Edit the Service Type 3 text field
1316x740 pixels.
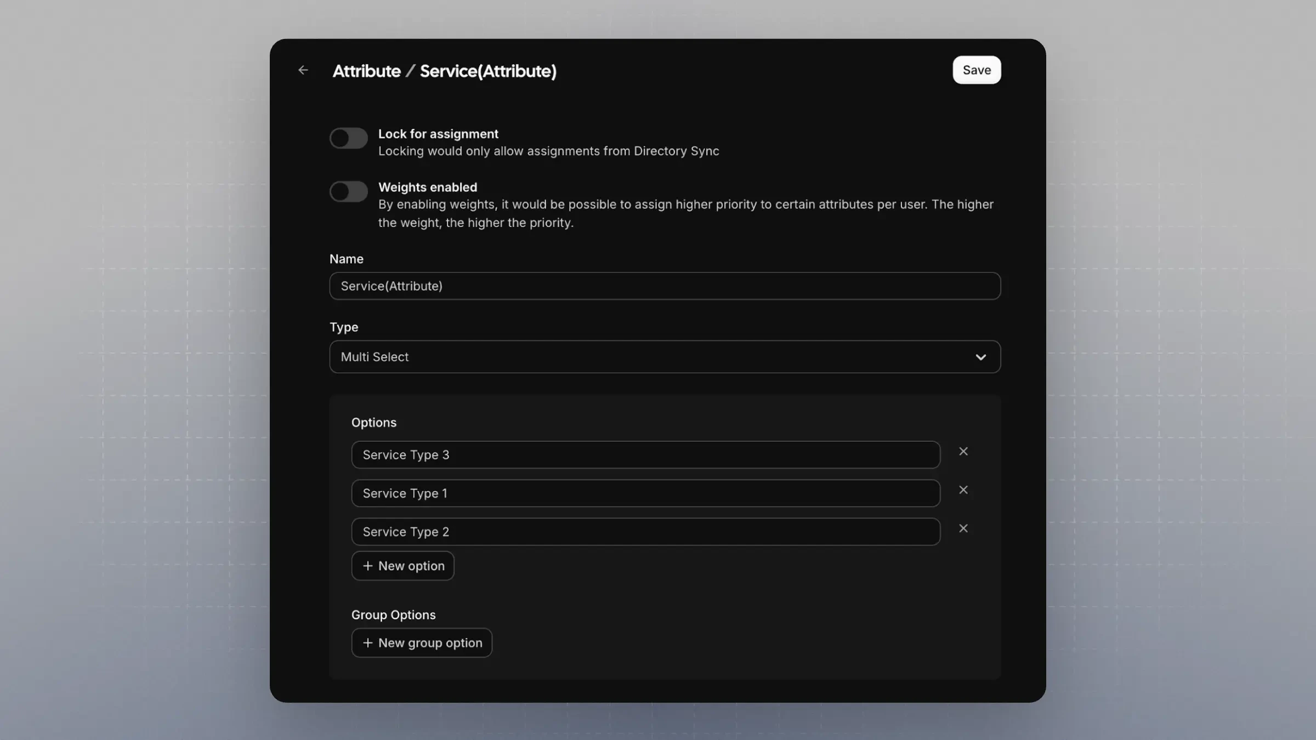(645, 455)
